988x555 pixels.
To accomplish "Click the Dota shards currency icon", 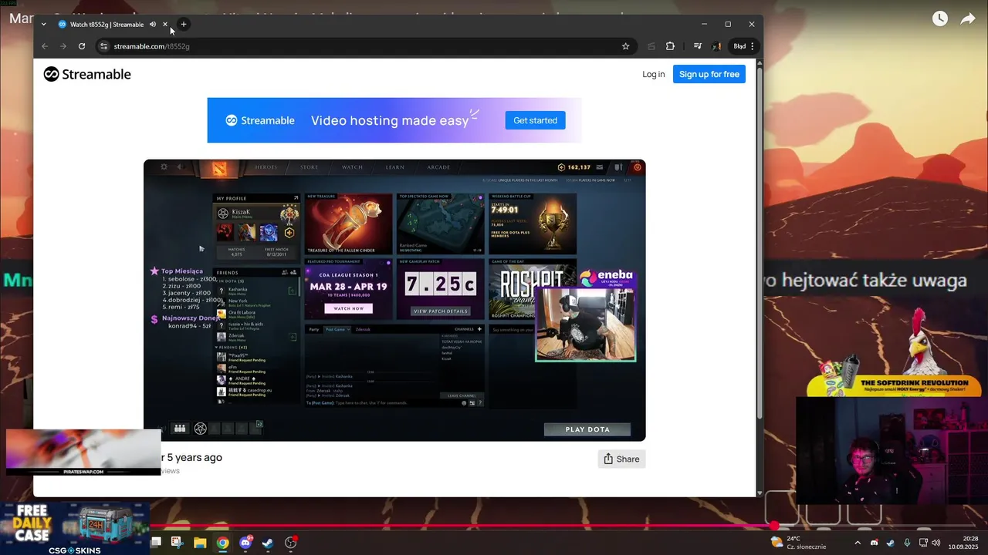I will pos(561,166).
